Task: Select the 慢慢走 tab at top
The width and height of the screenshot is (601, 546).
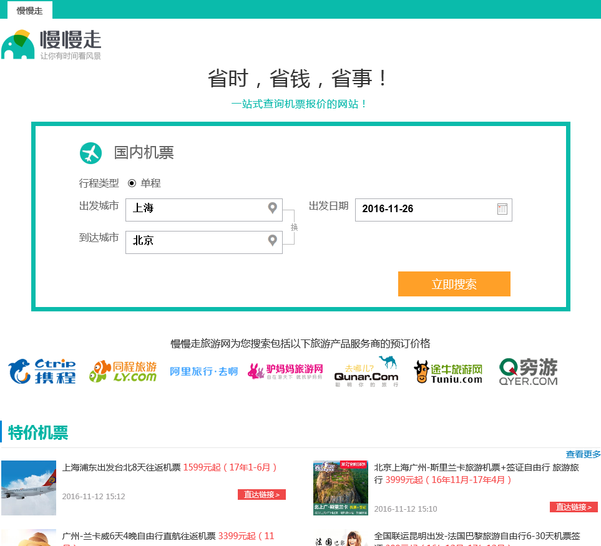Action: pyautogui.click(x=29, y=11)
